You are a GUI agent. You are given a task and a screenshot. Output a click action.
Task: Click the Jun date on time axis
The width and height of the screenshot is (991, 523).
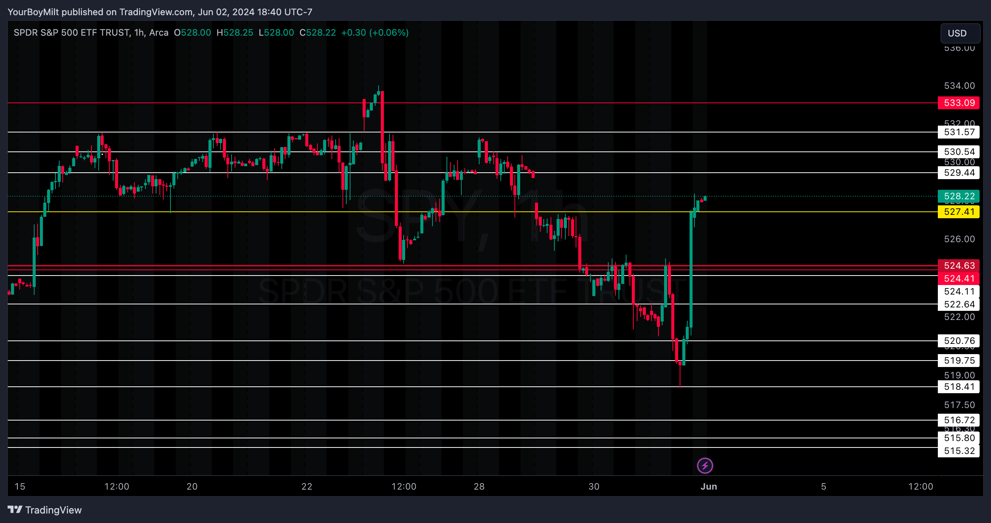pyautogui.click(x=708, y=487)
